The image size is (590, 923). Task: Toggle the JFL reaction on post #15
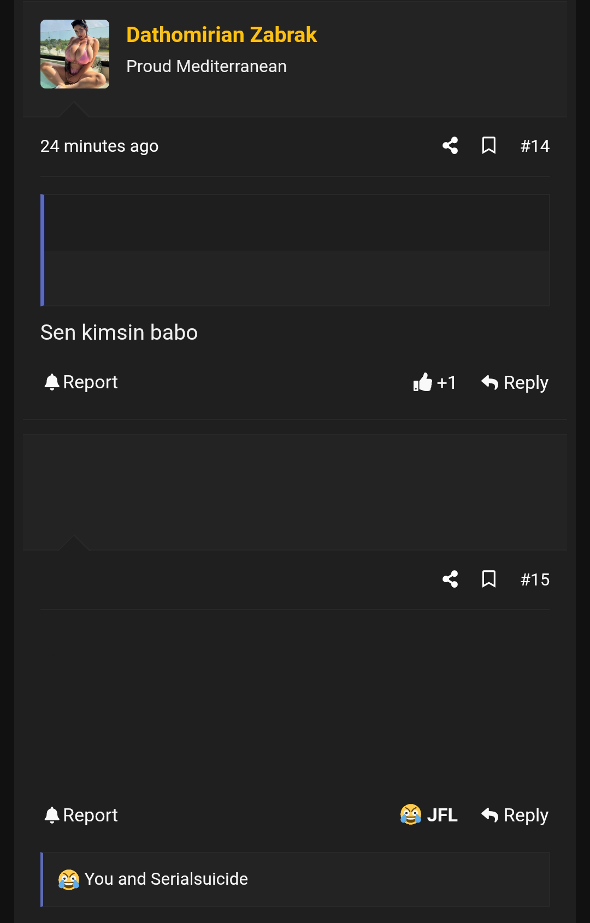(x=429, y=815)
